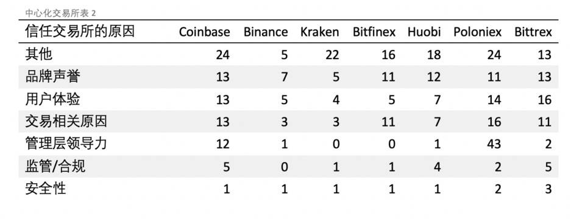Select the Bitfinex column header
585x219 pixels.
[374, 32]
